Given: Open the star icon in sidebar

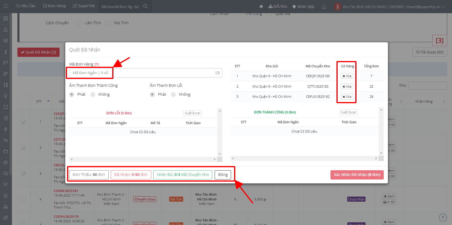Looking at the screenshot, I should coord(5,196).
